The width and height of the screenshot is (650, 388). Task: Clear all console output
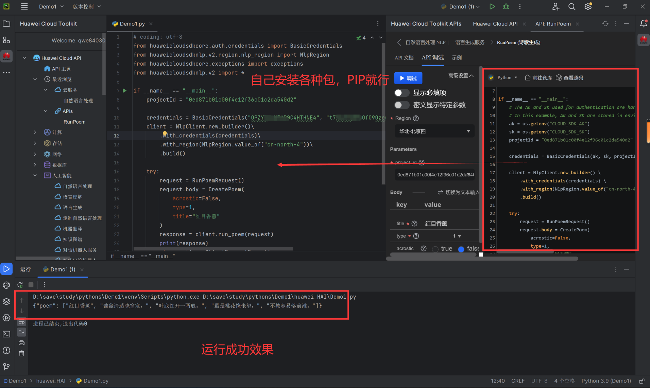pyautogui.click(x=21, y=353)
